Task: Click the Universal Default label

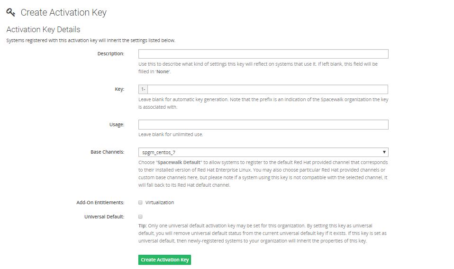Action: point(104,217)
